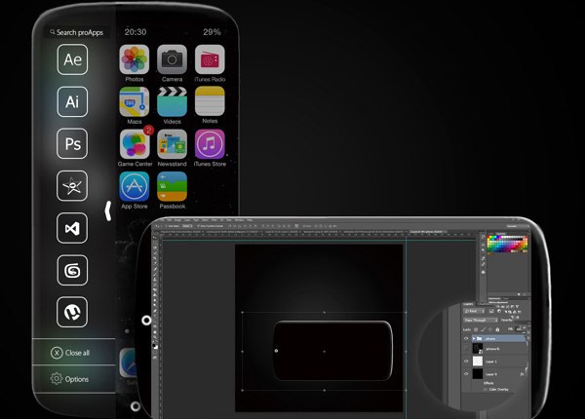Toggle lock position in Layers panel
The width and height of the screenshot is (585, 419).
tap(490, 329)
